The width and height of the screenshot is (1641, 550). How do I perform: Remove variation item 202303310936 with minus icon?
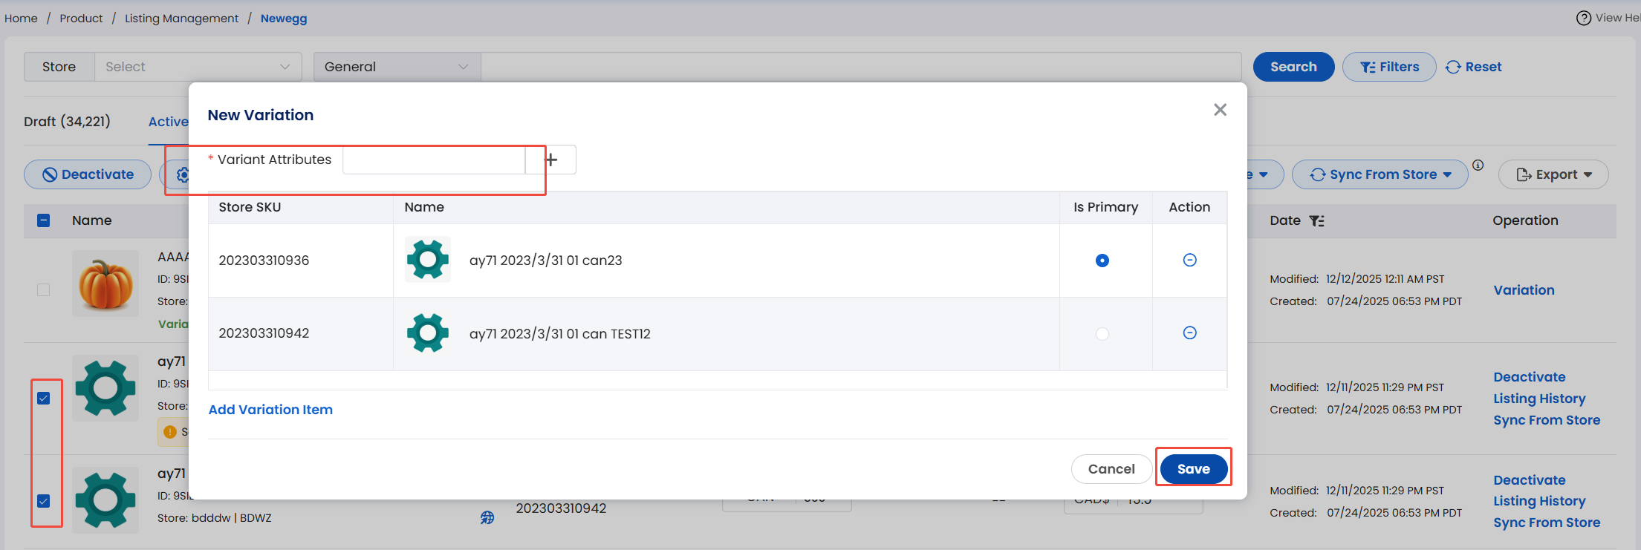pyautogui.click(x=1189, y=260)
